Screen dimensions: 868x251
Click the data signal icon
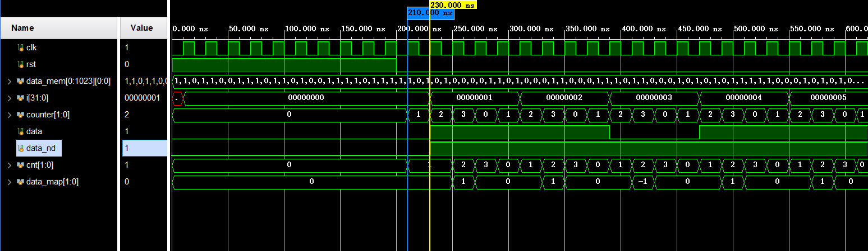[x=21, y=131]
